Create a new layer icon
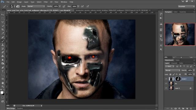The width and height of the screenshot is (196, 110). [x=187, y=108]
